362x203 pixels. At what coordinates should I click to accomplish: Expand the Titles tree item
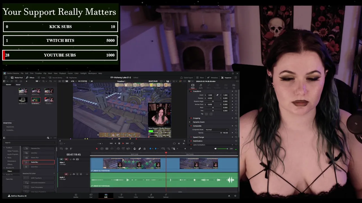(x=6, y=158)
